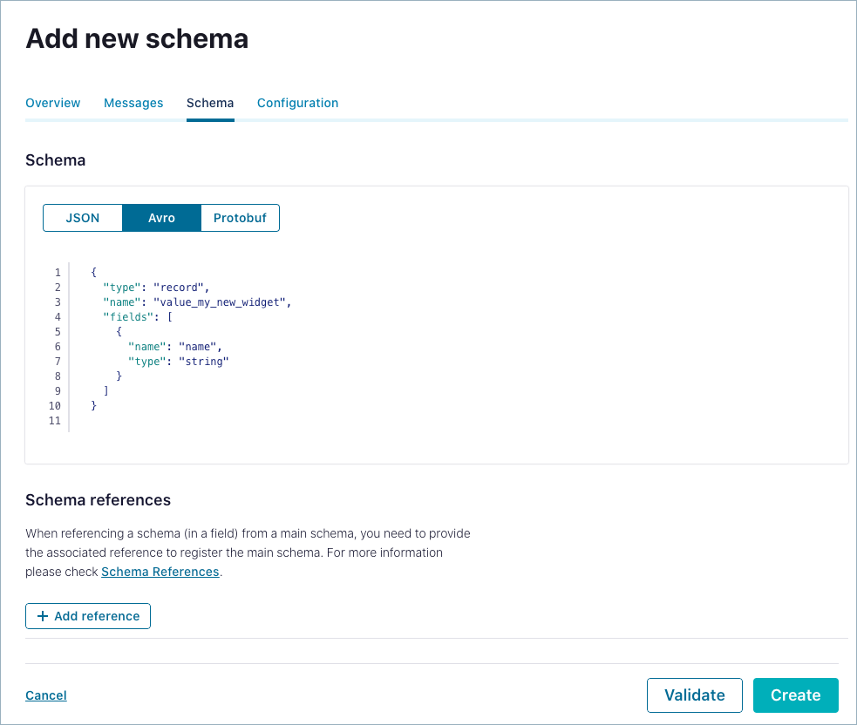Image resolution: width=857 pixels, height=725 pixels.
Task: Click line number 1 in the editor
Action: coord(58,272)
